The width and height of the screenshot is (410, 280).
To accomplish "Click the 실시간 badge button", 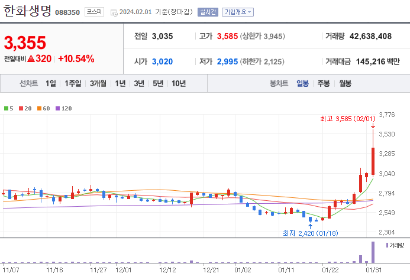I will (208, 12).
